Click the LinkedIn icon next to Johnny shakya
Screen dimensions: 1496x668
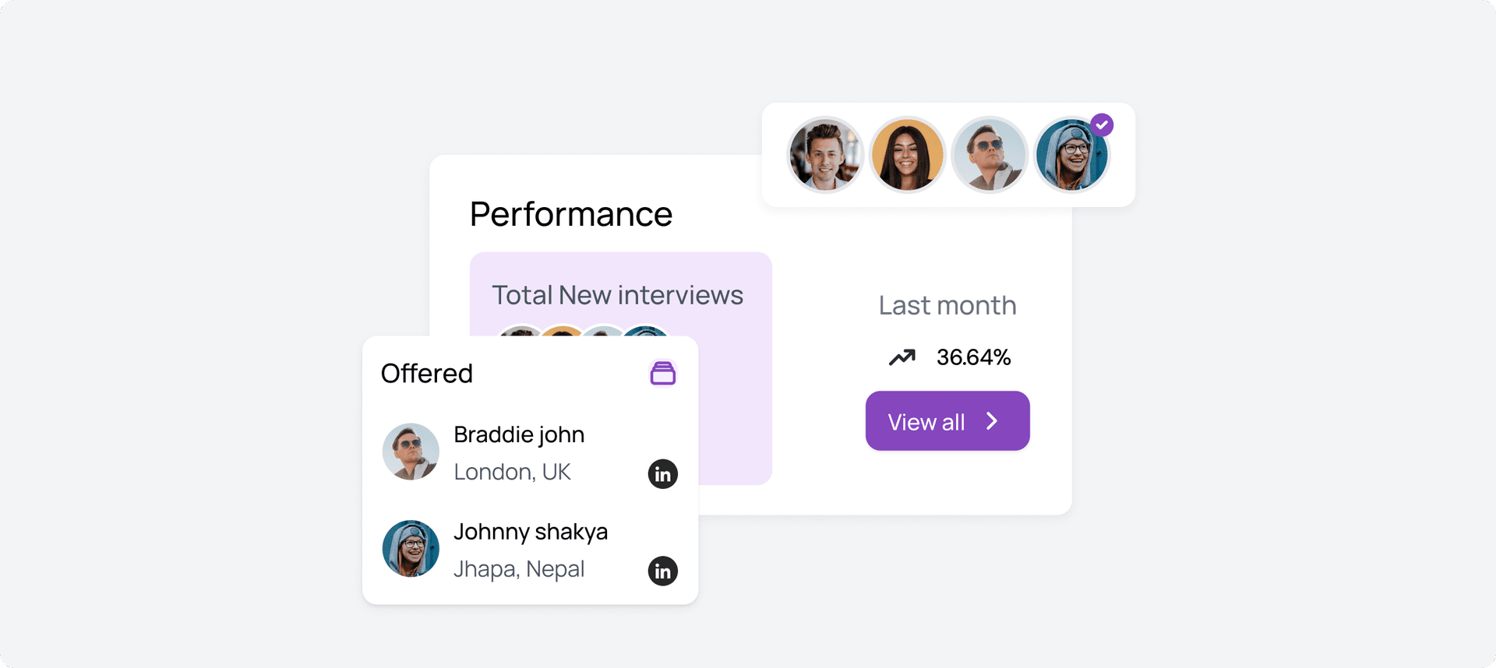tap(663, 571)
